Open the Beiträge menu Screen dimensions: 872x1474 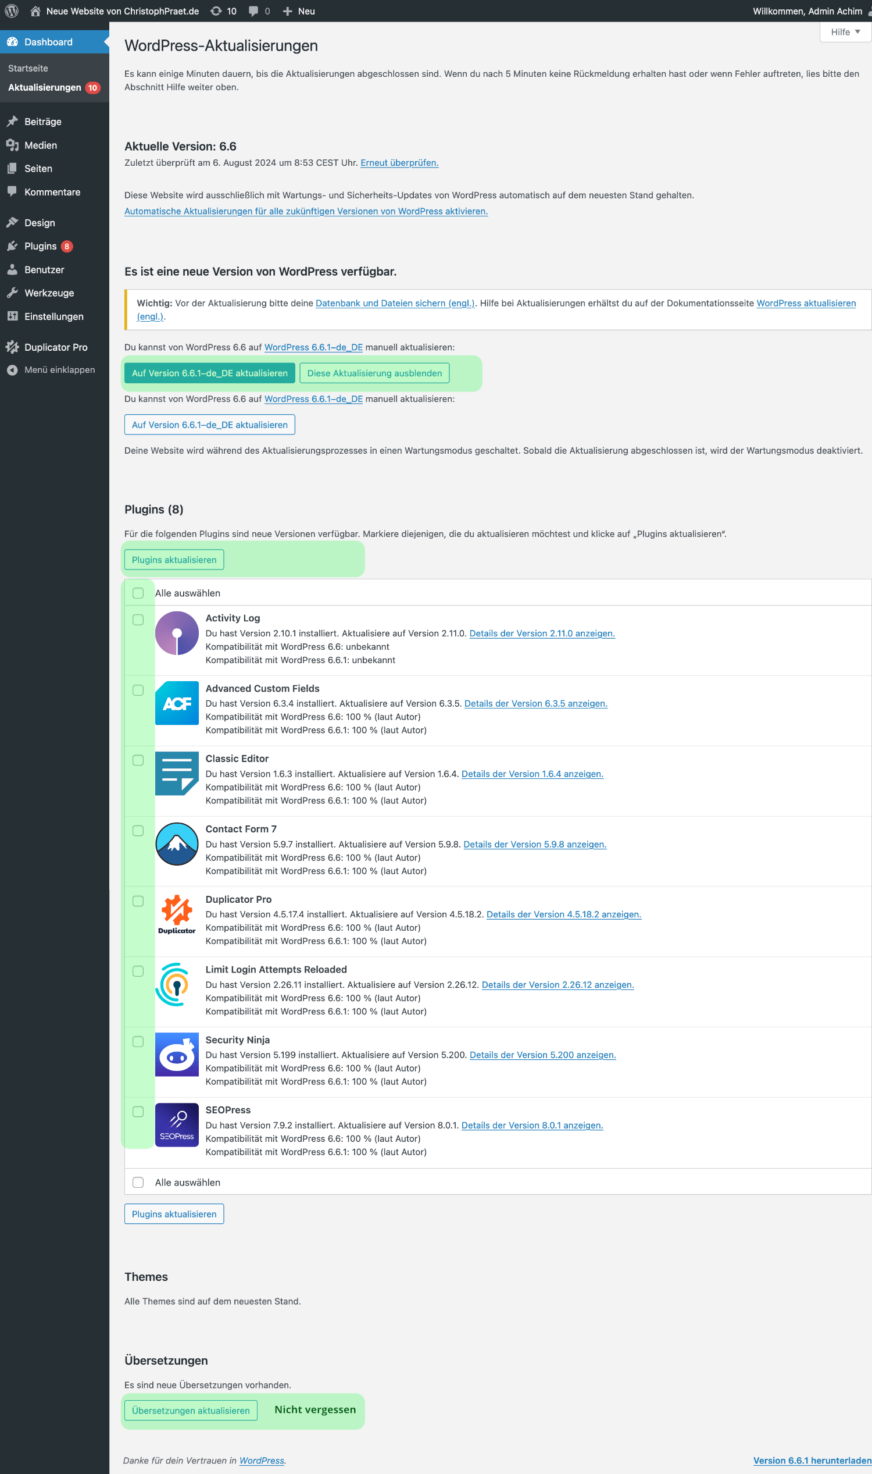(55, 122)
